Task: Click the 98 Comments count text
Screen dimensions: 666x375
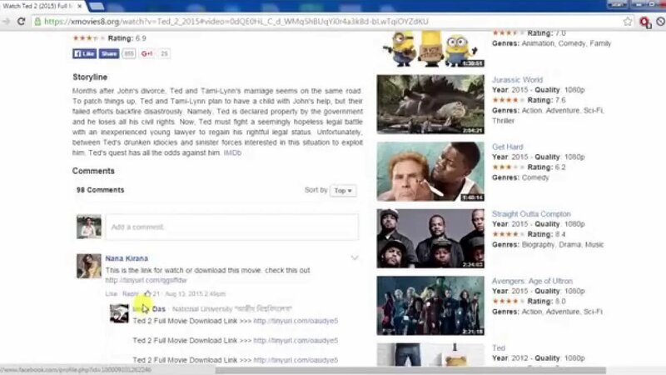Action: 100,190
